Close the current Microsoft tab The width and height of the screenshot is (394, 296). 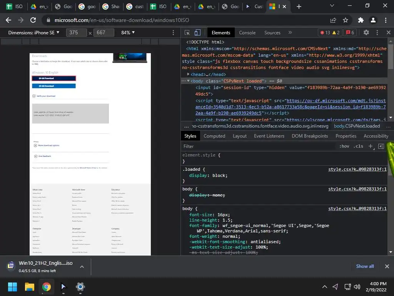[284, 7]
